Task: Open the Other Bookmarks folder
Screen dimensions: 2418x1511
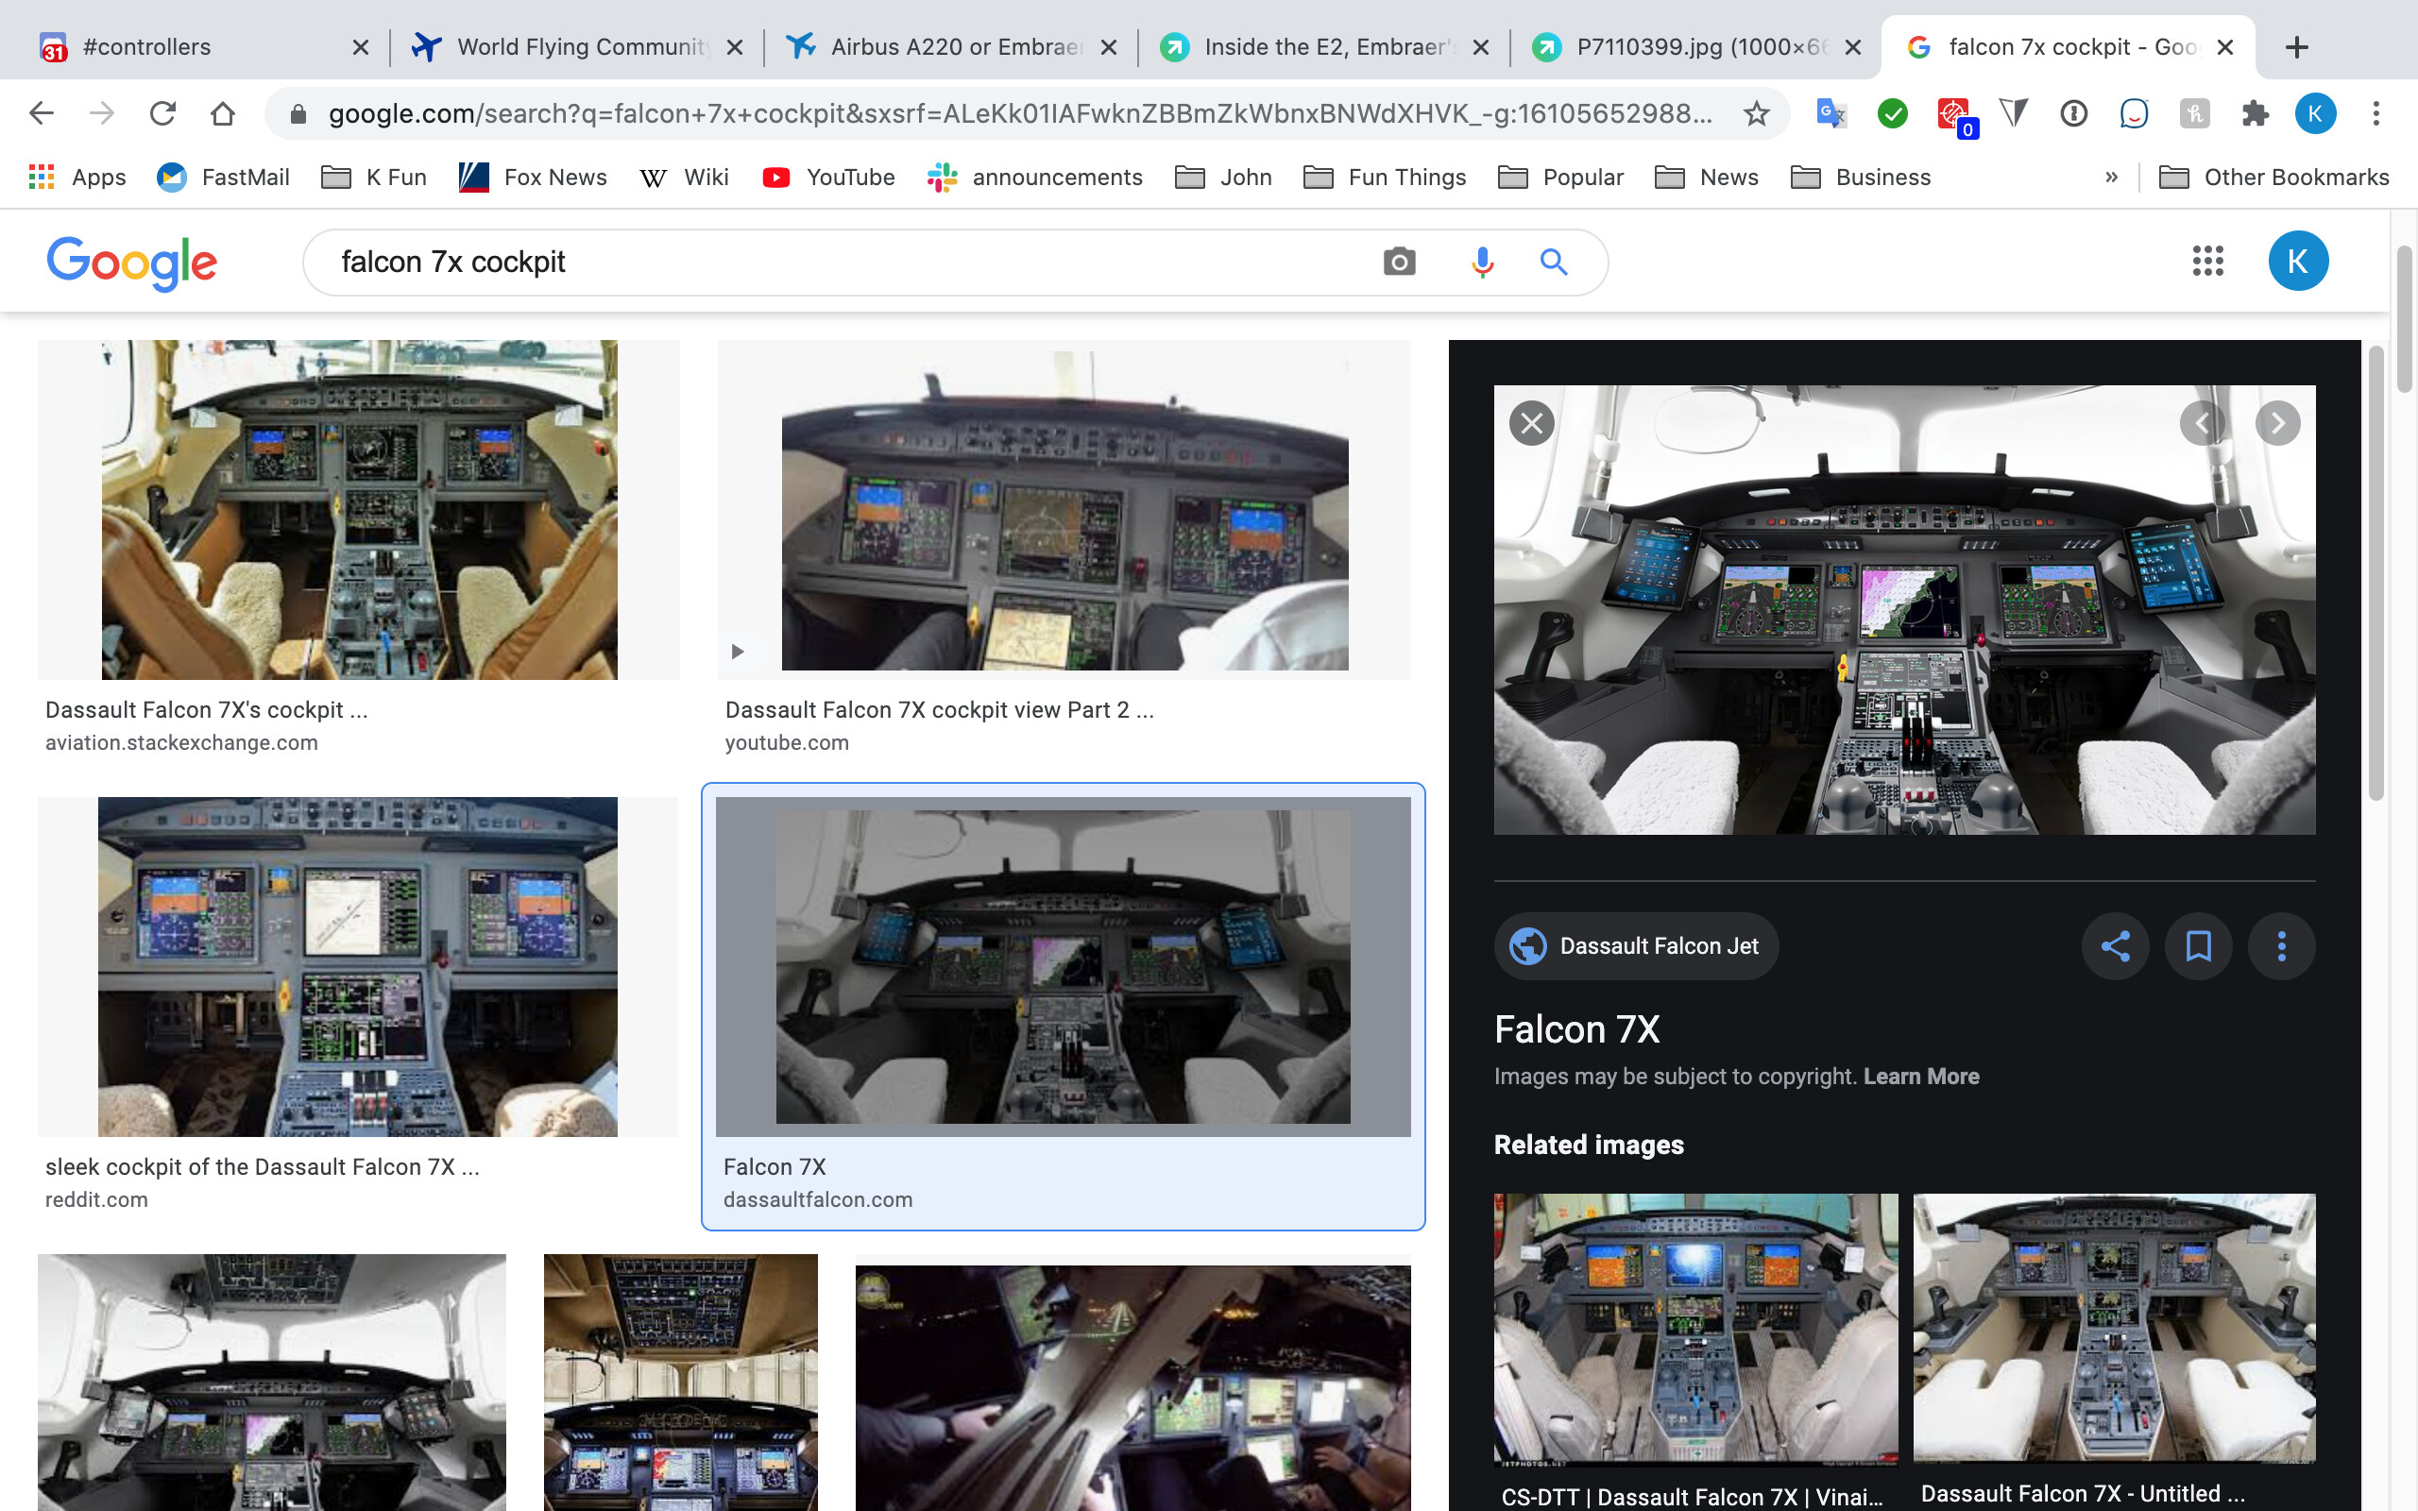Action: pyautogui.click(x=2274, y=178)
